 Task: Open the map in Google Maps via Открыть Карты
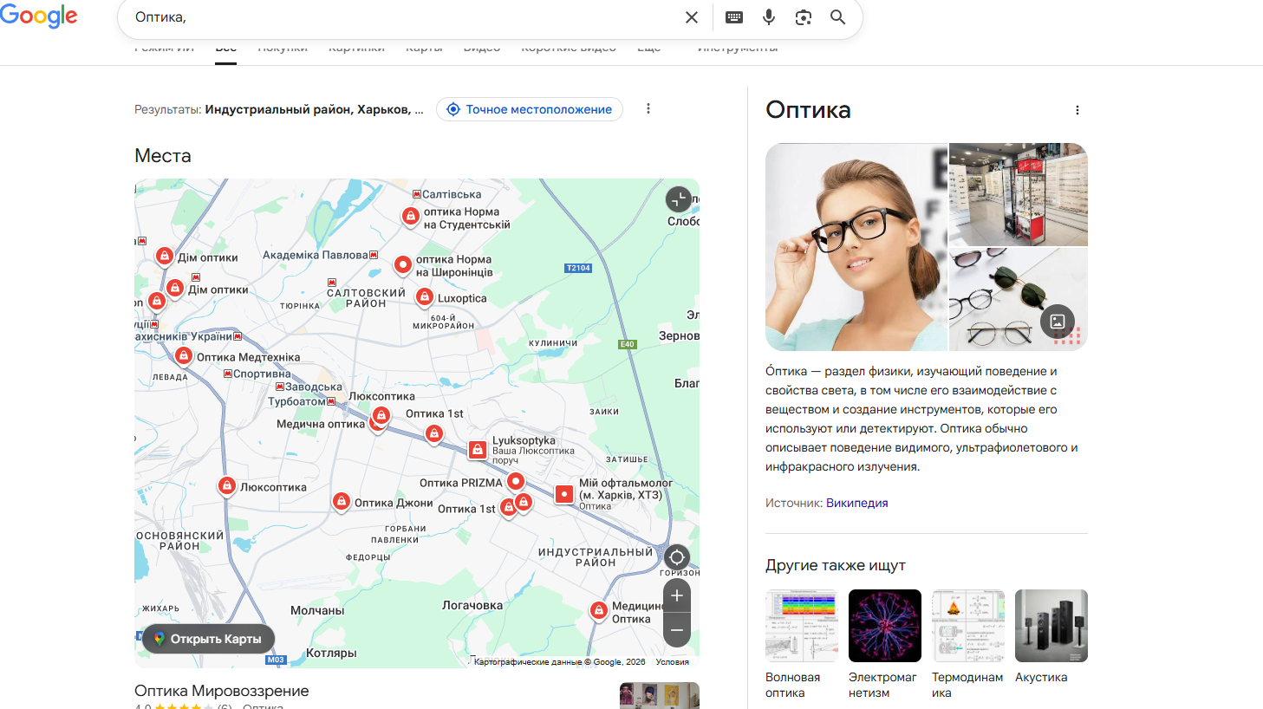coord(208,639)
